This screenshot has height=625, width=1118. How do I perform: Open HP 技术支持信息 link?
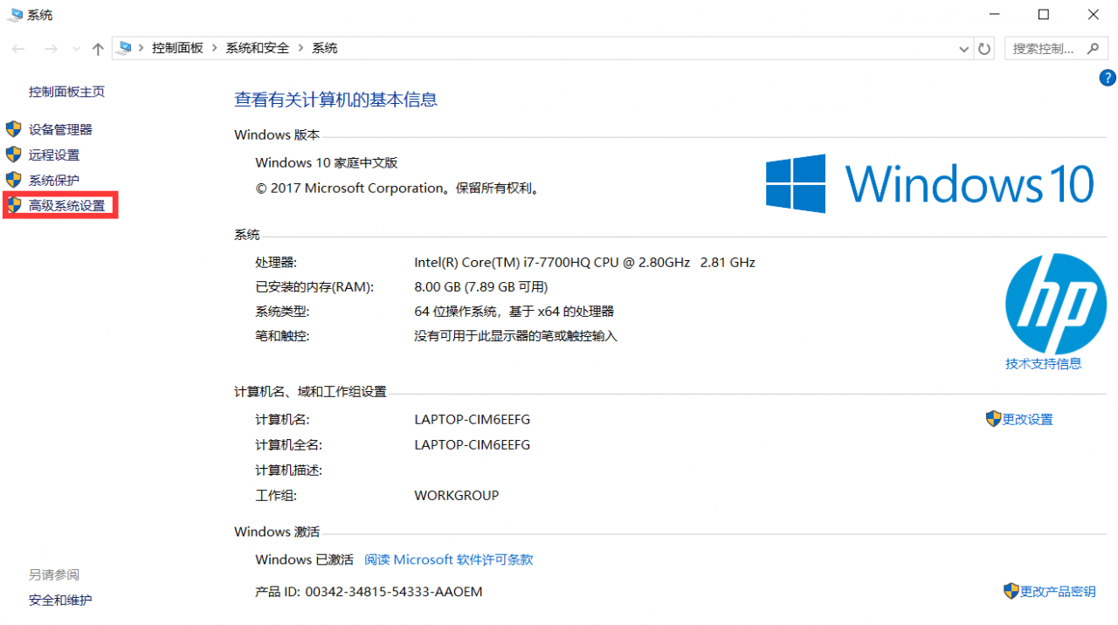coord(1043,364)
